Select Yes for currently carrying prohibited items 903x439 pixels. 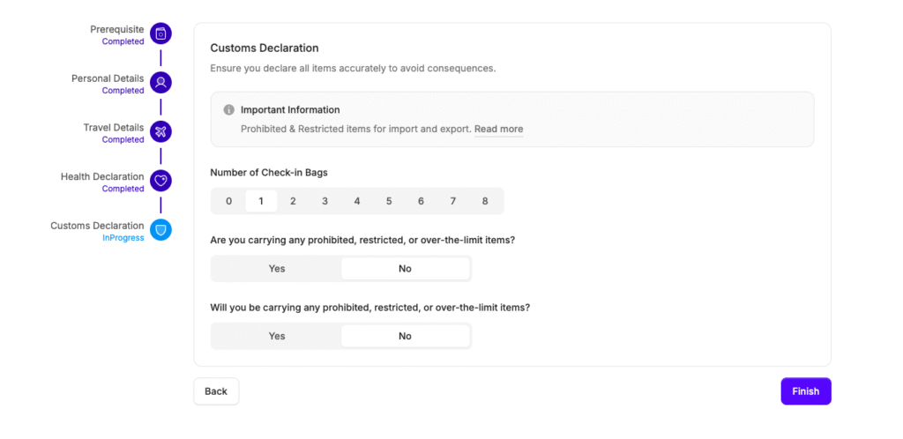[277, 268]
